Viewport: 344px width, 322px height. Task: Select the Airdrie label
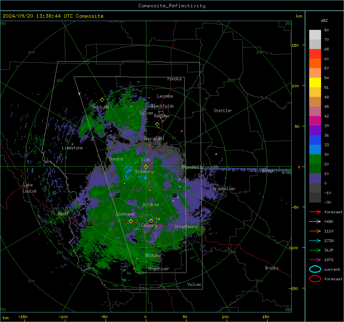[x=151, y=204]
